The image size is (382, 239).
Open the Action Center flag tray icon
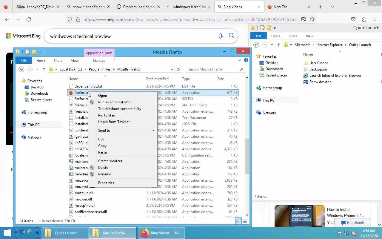(340, 233)
